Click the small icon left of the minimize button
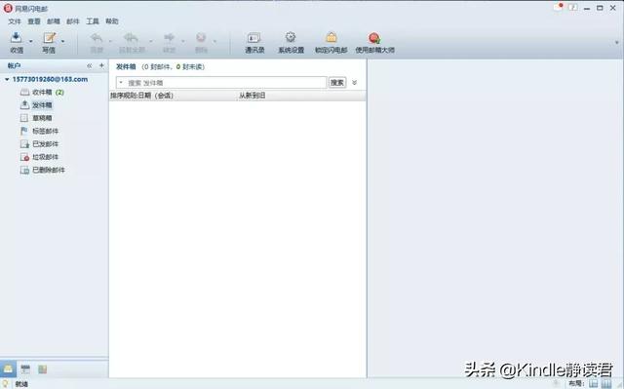624x389 pixels. (573, 8)
